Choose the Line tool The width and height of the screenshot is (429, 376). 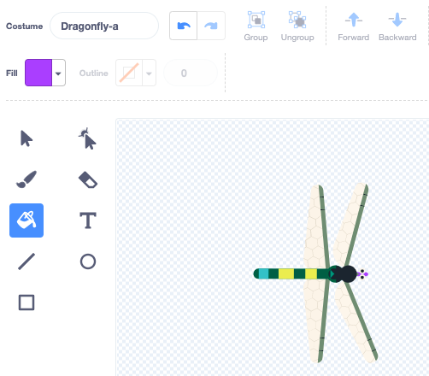(26, 261)
